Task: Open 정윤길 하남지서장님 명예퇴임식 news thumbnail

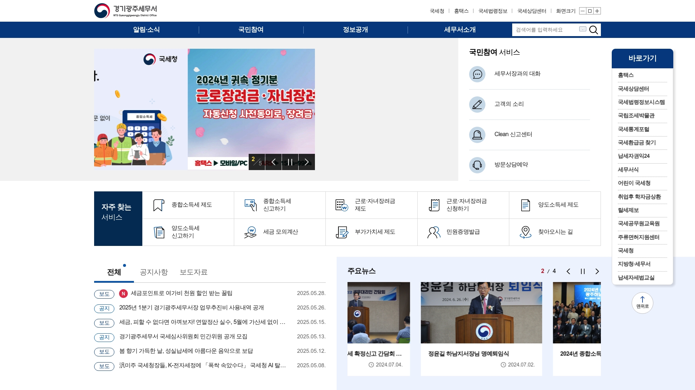Action: [x=481, y=313]
